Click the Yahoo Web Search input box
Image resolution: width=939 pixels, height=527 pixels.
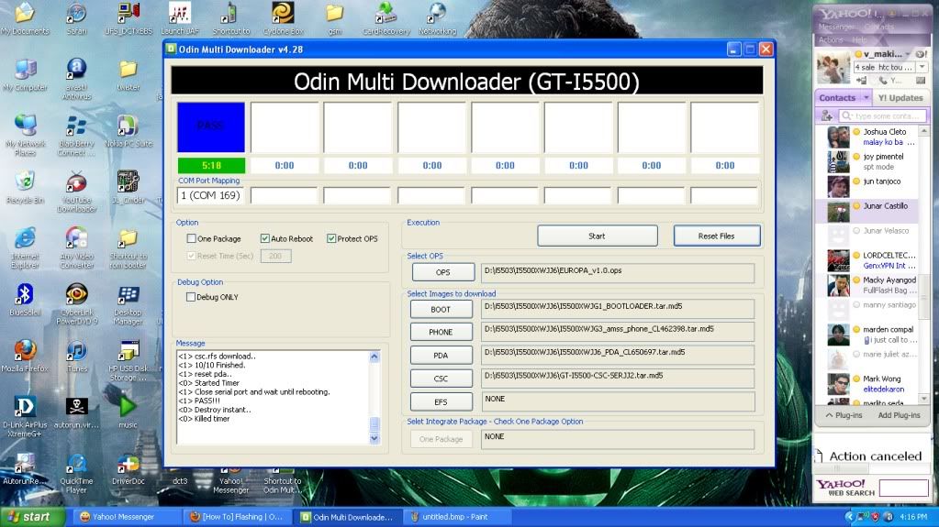point(904,488)
